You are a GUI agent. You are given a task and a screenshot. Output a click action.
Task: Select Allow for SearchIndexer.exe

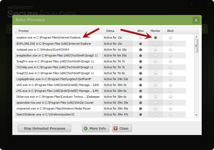click(140, 114)
